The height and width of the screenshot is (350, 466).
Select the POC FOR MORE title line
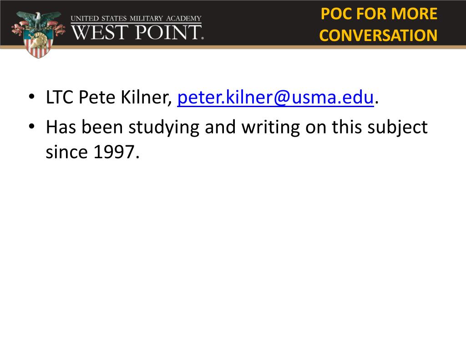[379, 14]
